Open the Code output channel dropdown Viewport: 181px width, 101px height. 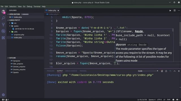tap(148, 71)
